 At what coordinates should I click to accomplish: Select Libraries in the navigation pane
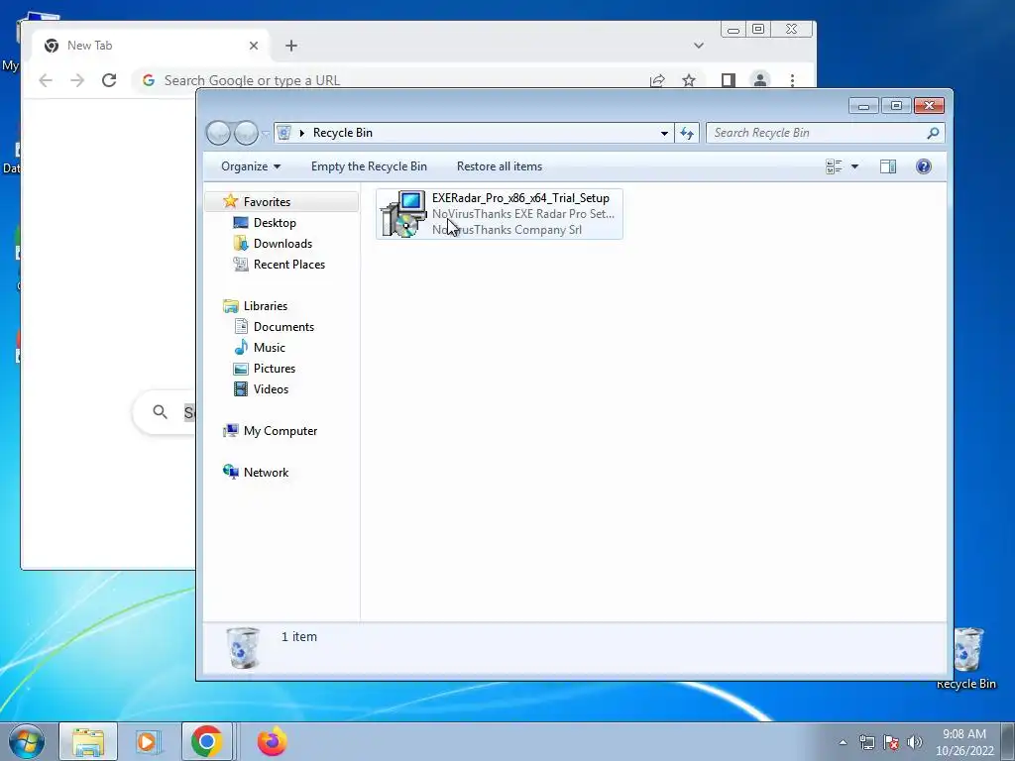[266, 306]
